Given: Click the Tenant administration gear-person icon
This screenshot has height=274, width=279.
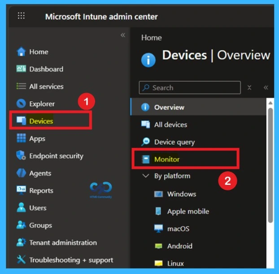Looking at the screenshot, I should click(21, 242).
